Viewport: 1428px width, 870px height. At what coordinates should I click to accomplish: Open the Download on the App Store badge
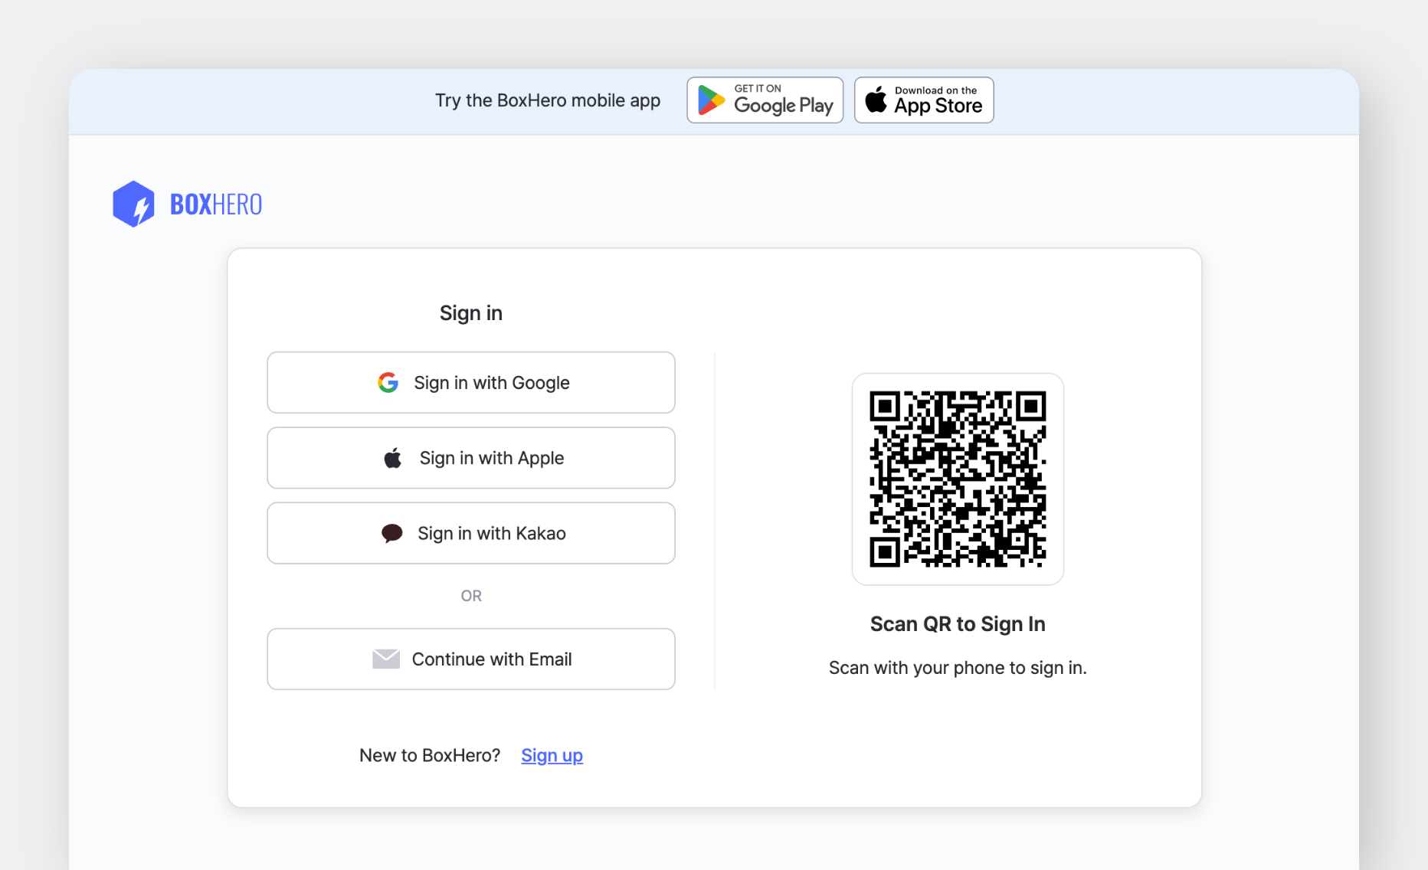pyautogui.click(x=923, y=100)
